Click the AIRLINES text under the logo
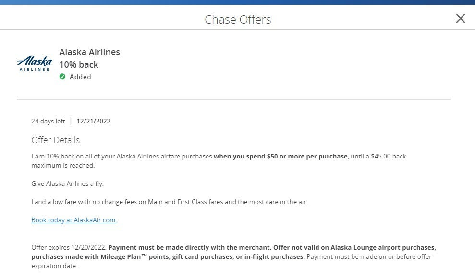 click(35, 69)
